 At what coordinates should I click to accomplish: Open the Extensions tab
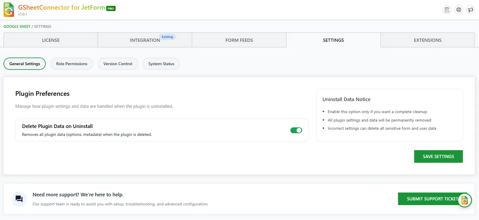tap(428, 40)
